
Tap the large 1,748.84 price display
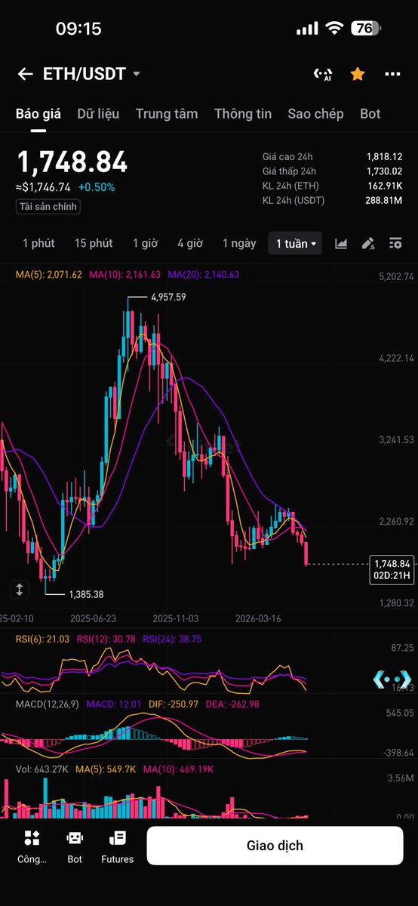tap(72, 162)
